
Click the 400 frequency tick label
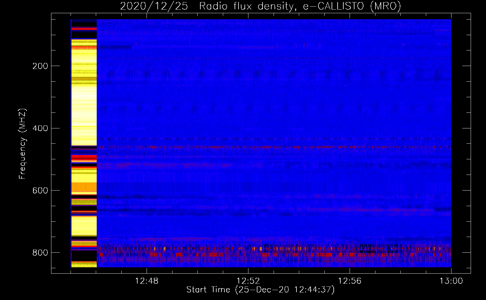[x=40, y=128]
